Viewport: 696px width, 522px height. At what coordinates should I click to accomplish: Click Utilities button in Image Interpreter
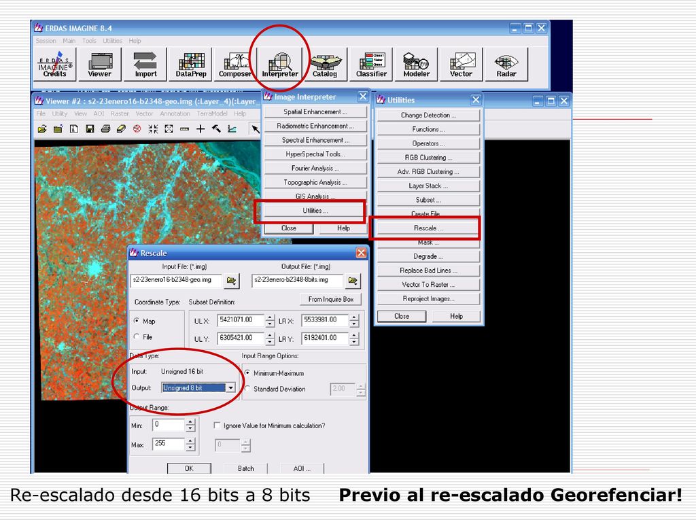[x=315, y=211]
